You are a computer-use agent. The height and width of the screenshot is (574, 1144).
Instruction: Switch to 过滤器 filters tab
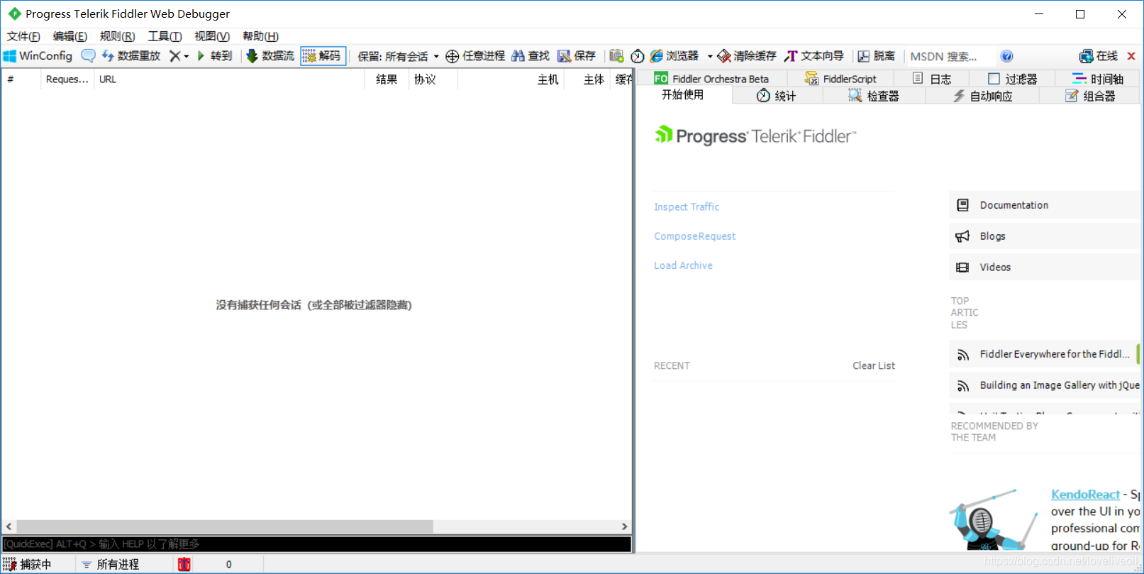click(1013, 79)
